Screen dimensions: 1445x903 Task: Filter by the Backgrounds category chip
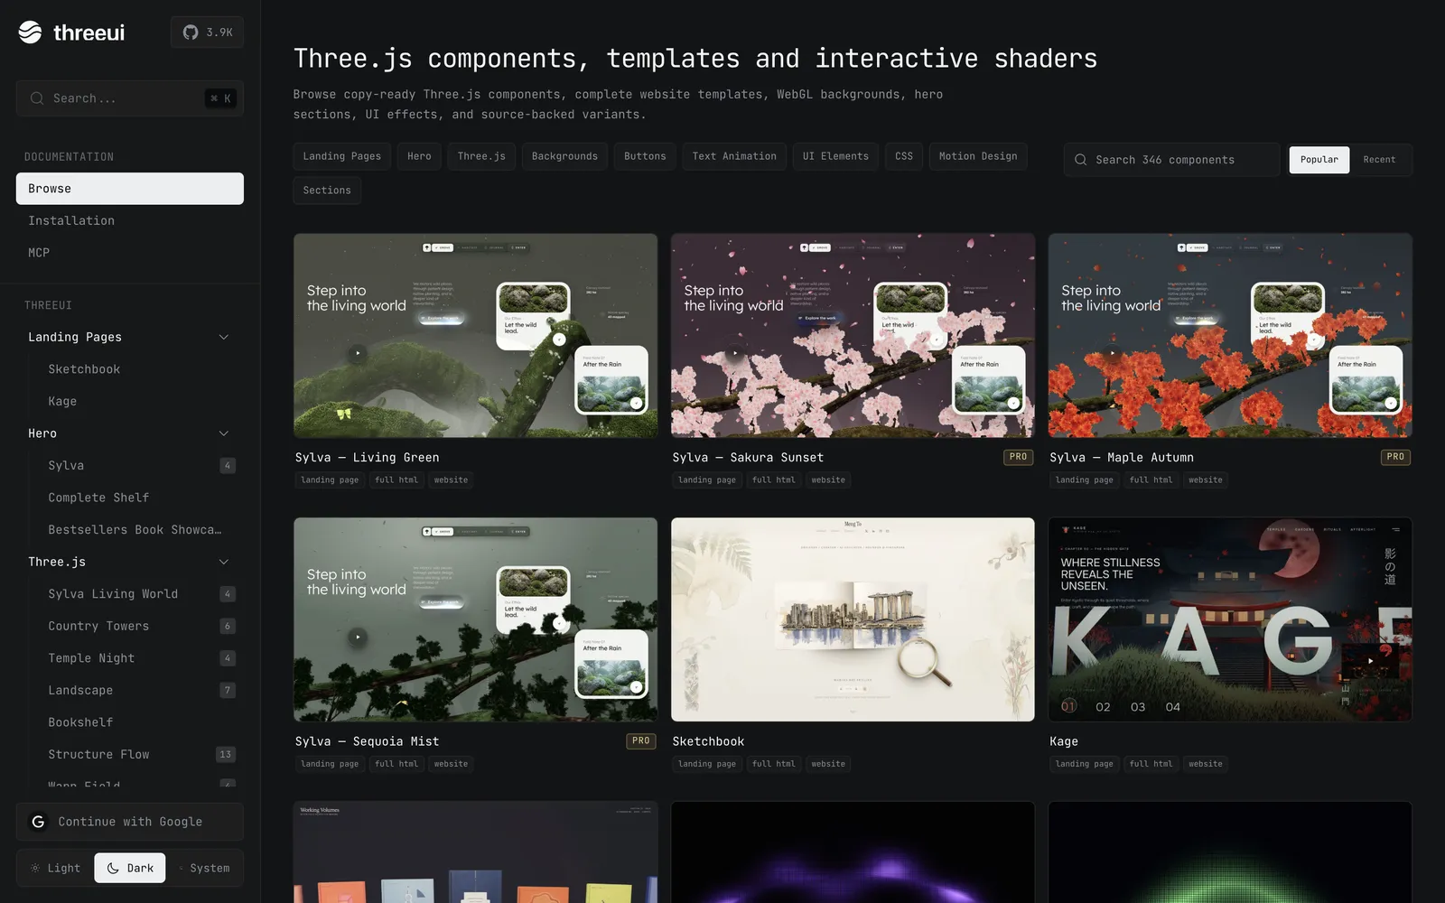pyautogui.click(x=564, y=156)
